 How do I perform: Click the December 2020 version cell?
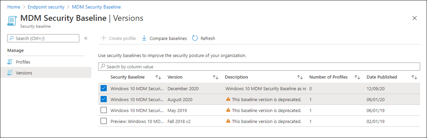(183, 88)
